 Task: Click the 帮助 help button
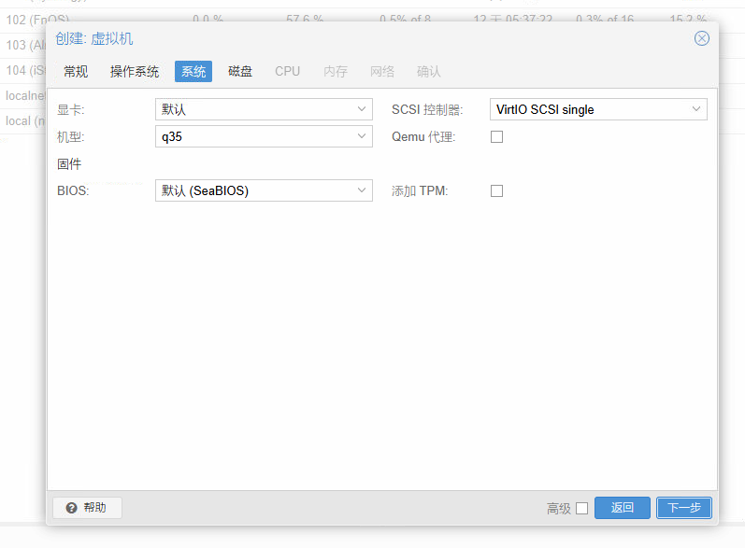coord(87,508)
